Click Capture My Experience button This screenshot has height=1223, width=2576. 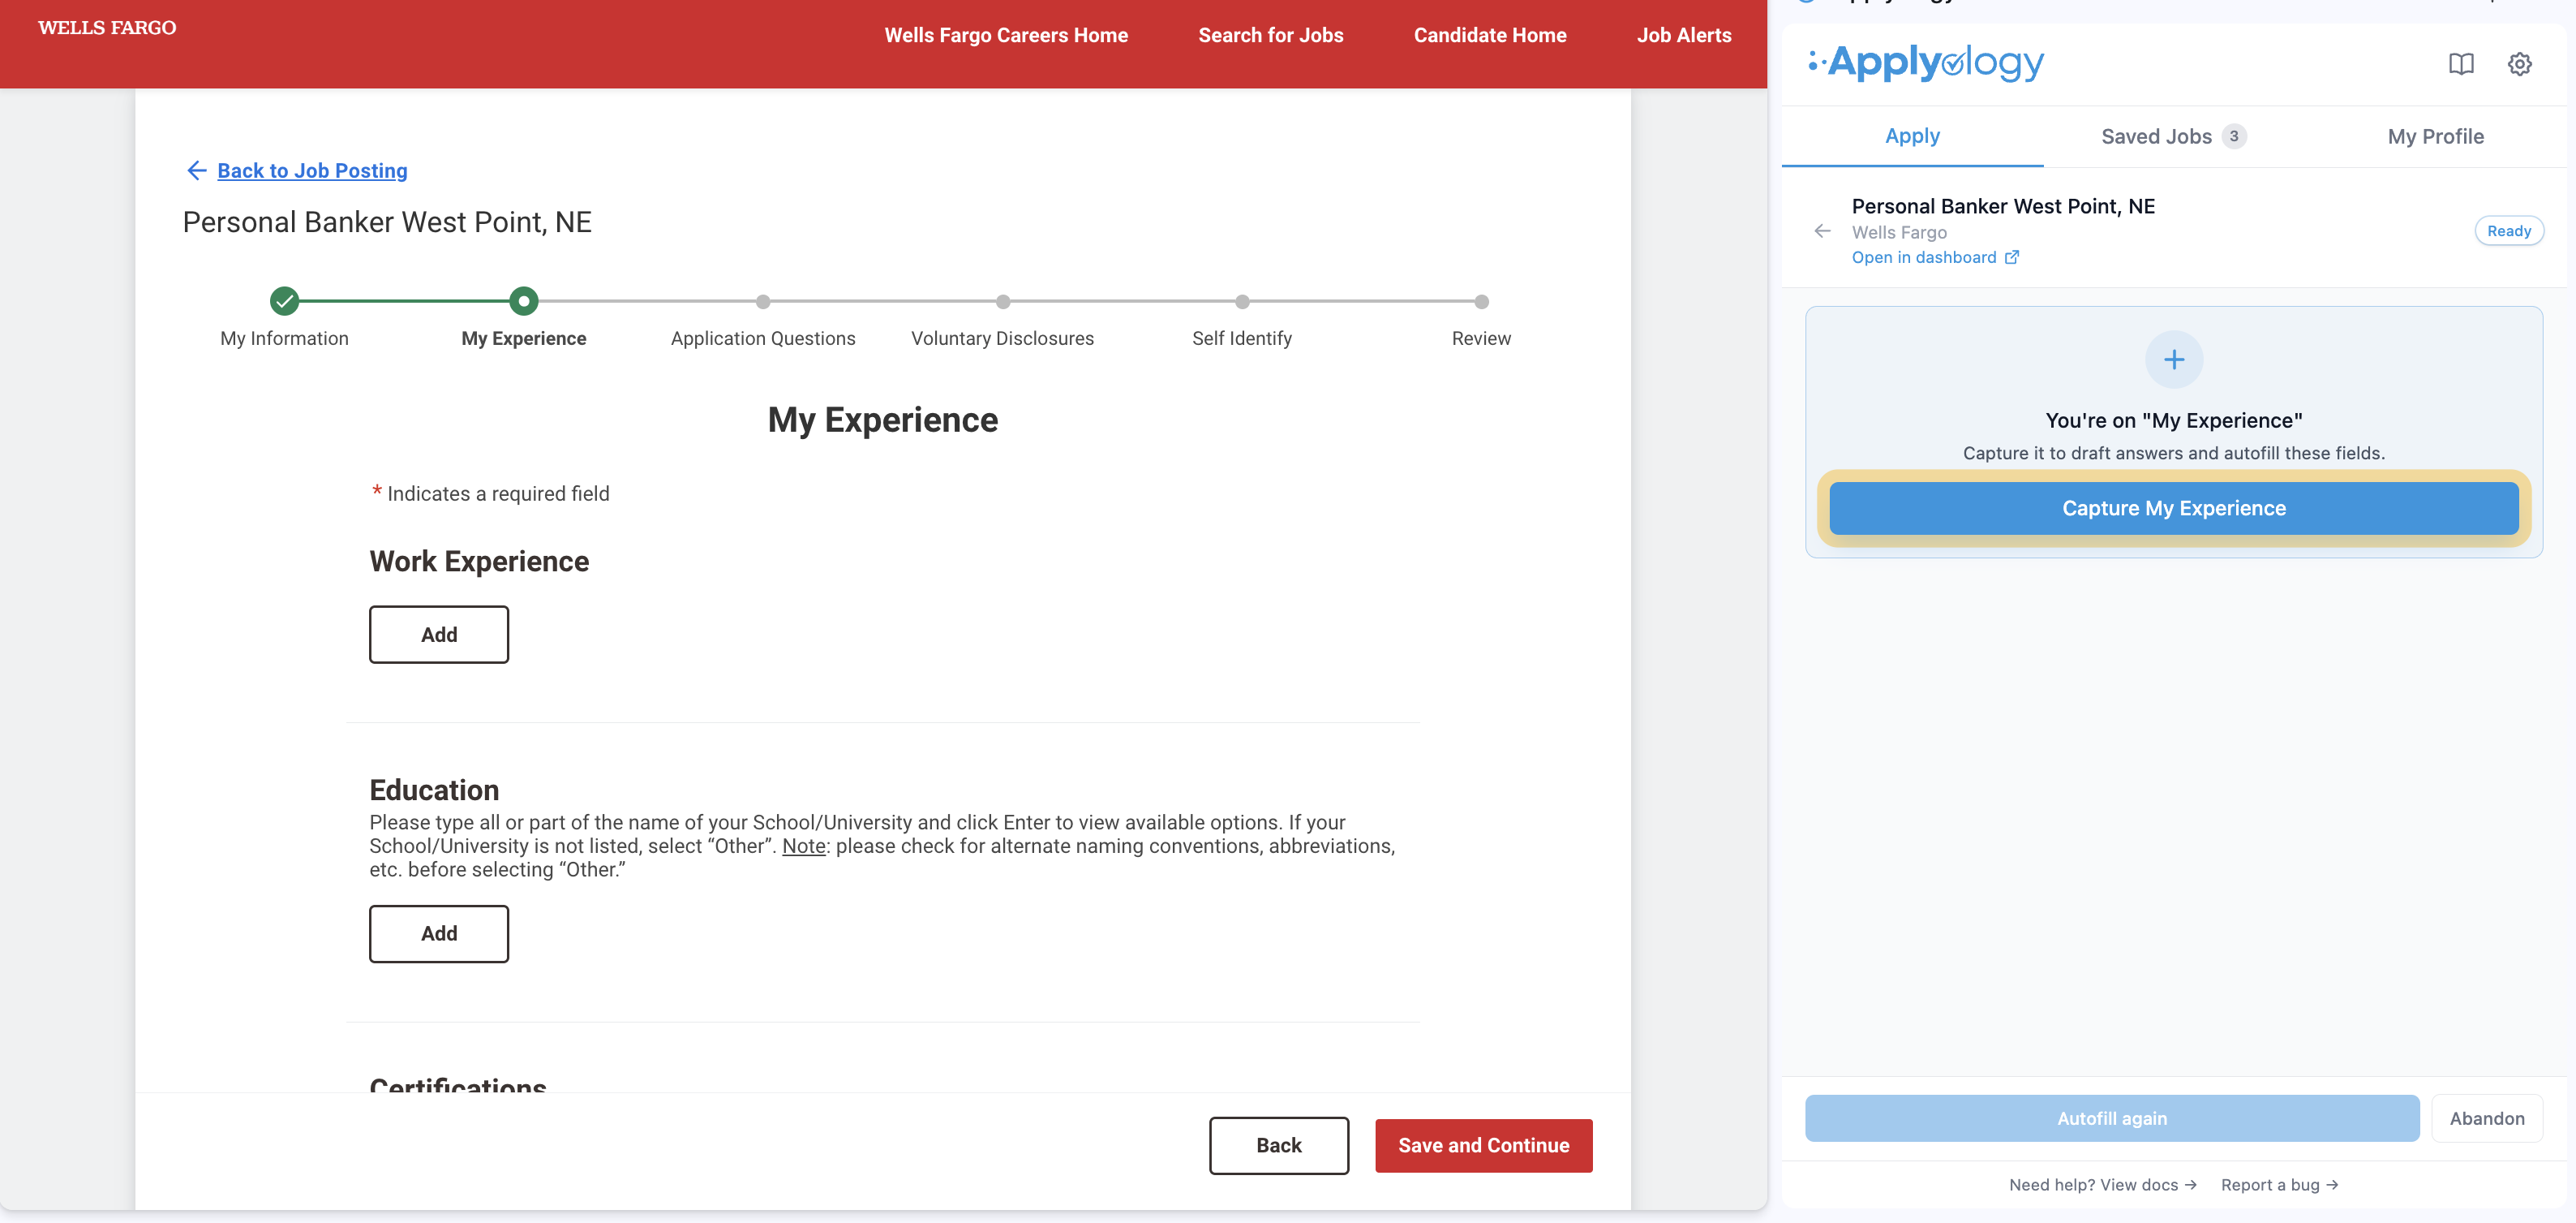(2173, 508)
